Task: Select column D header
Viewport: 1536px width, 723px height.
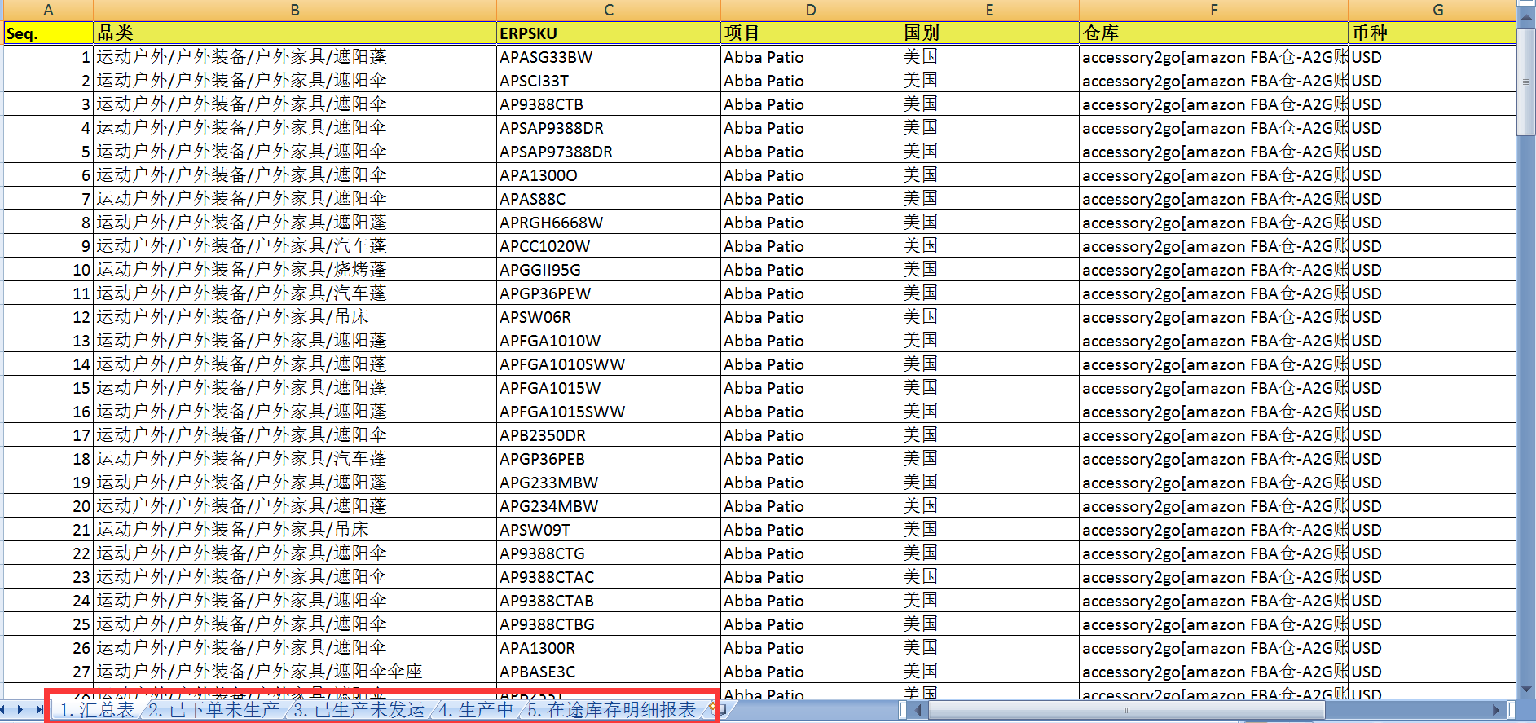Action: tap(810, 10)
